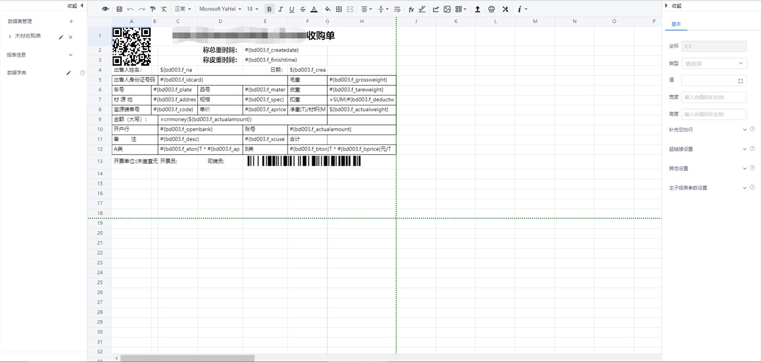This screenshot has height=362, width=761.
Task: Toggle underline formatting
Action: (291, 9)
